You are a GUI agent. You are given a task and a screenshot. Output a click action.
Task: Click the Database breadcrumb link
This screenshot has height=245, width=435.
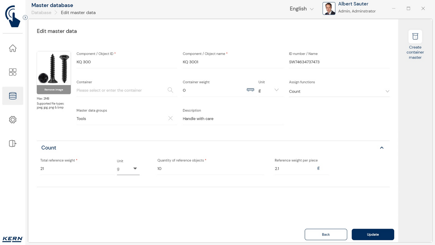(41, 13)
